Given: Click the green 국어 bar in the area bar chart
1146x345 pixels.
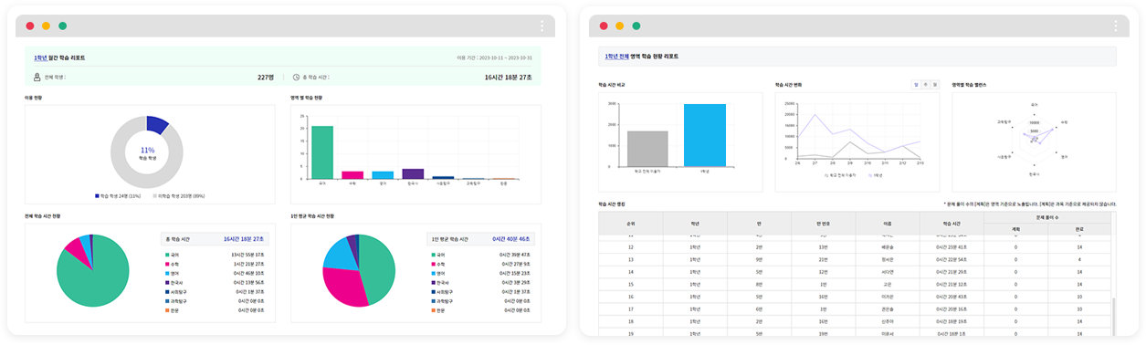Looking at the screenshot, I should coord(322,152).
